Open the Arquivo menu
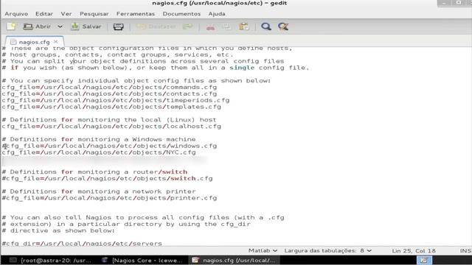 click(x=16, y=14)
